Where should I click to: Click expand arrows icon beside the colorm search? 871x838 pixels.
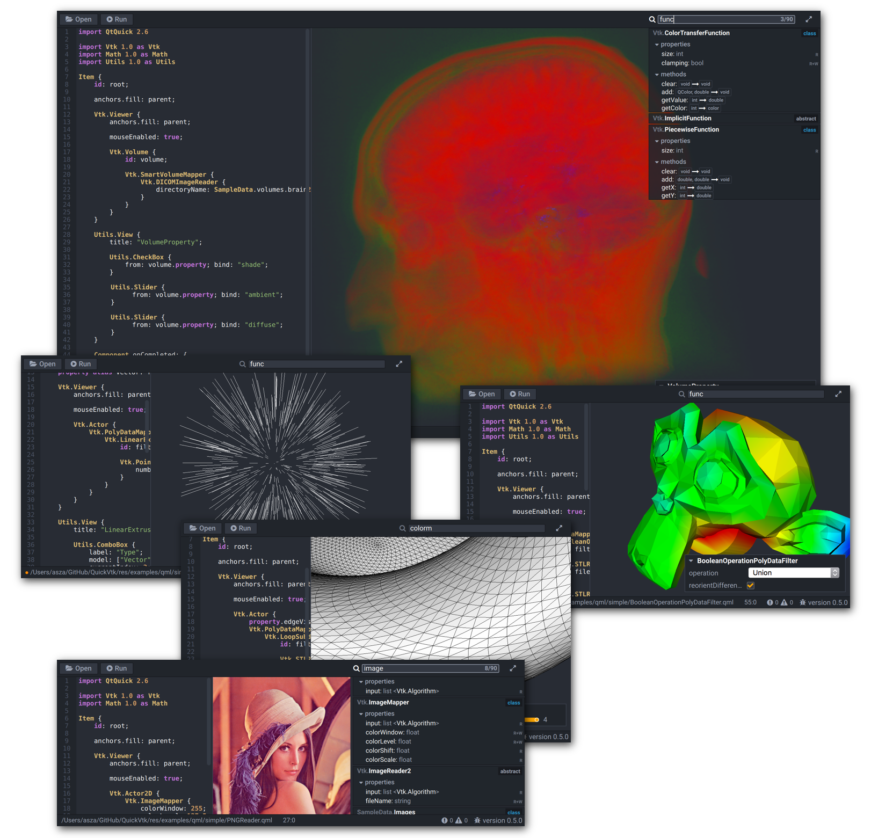click(x=559, y=528)
